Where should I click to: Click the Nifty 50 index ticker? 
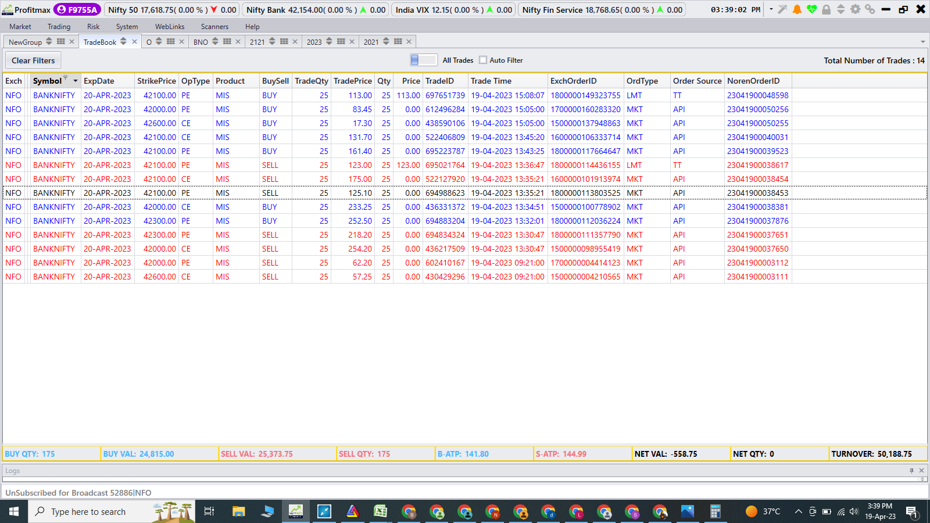(x=172, y=10)
